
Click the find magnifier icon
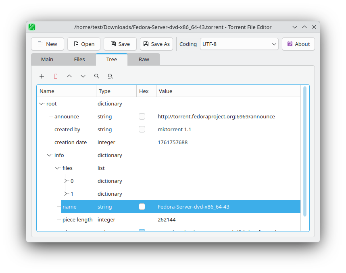(x=97, y=76)
